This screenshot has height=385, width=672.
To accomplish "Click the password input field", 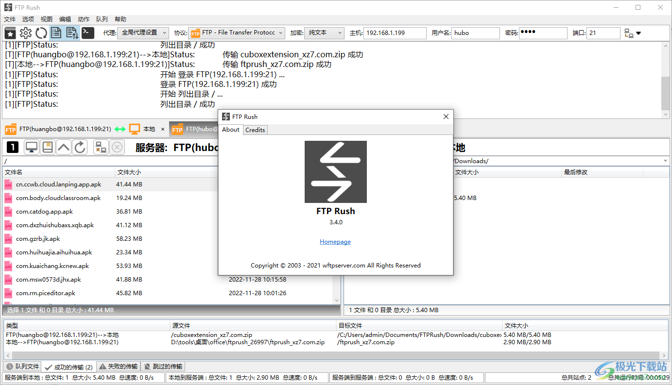I will coord(543,33).
